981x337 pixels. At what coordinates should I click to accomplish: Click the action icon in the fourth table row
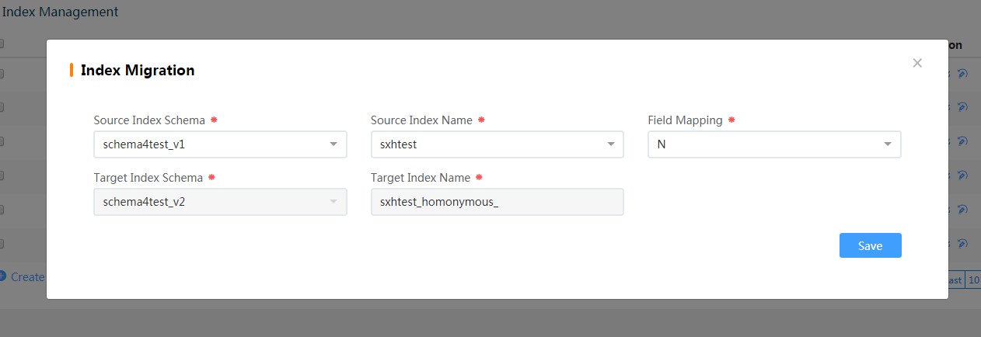pyautogui.click(x=962, y=175)
